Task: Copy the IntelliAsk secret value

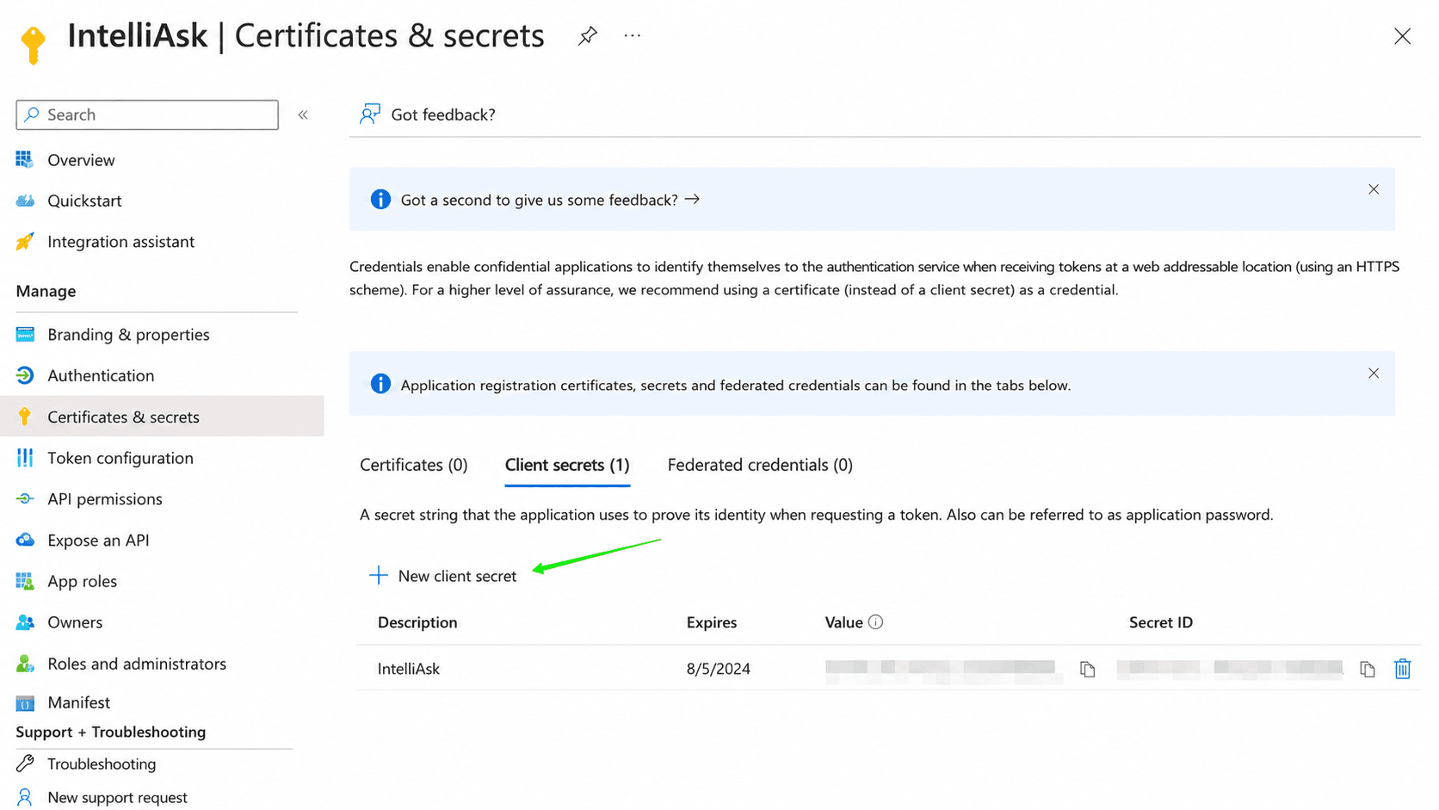Action: 1088,669
